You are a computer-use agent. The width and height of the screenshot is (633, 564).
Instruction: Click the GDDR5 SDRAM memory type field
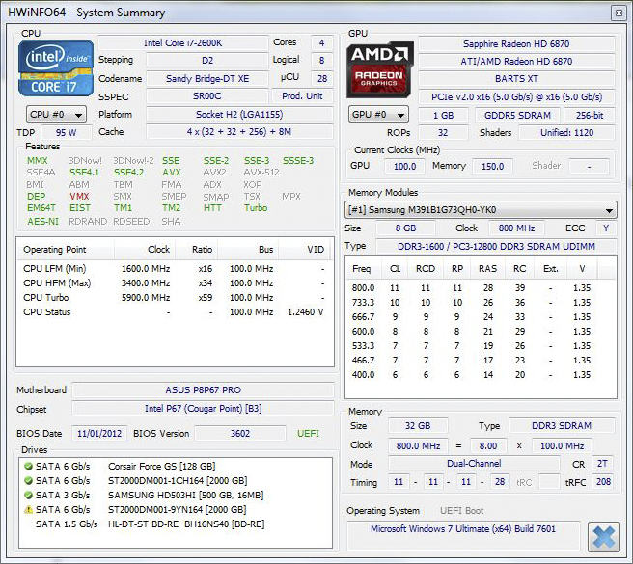[517, 116]
